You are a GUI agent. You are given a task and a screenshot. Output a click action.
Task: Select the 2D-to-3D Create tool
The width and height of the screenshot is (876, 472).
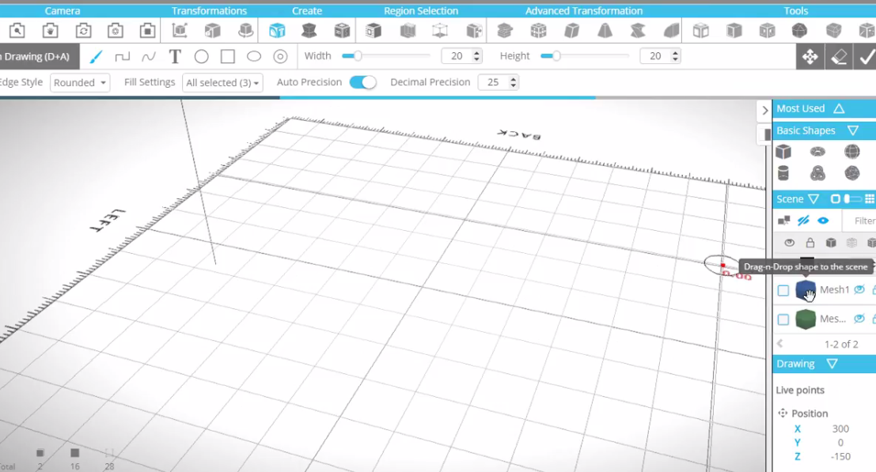(x=342, y=31)
